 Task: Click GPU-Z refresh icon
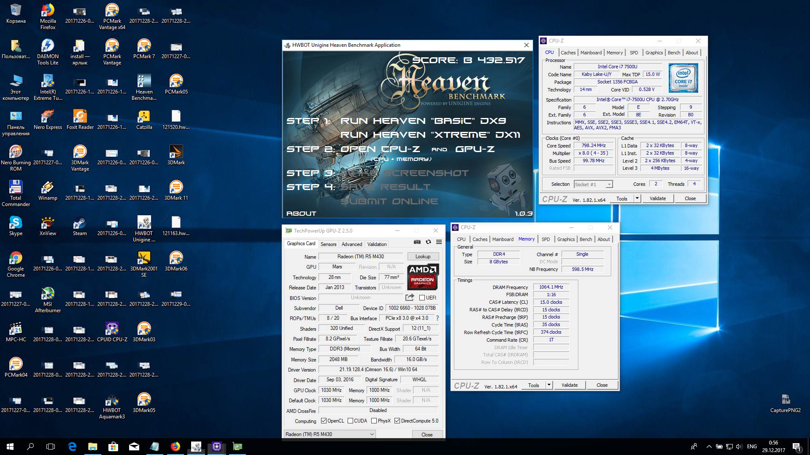point(428,242)
